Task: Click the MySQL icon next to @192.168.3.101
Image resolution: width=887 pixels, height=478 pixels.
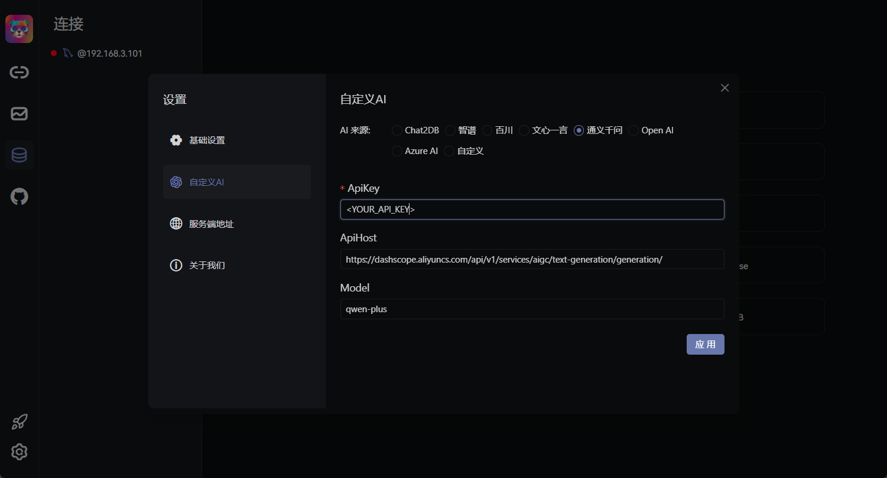Action: coord(67,53)
